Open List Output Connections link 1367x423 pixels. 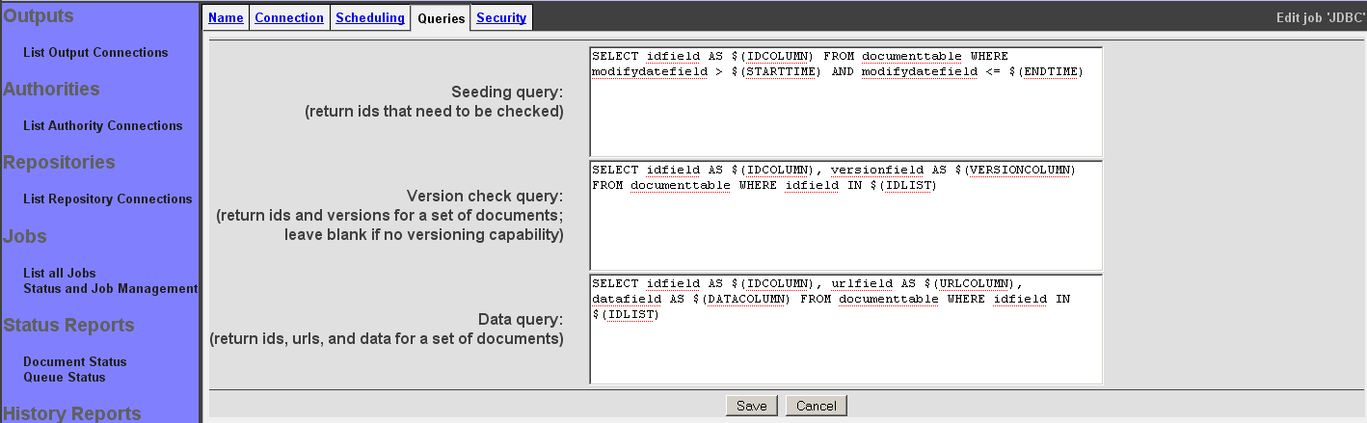coord(95,53)
